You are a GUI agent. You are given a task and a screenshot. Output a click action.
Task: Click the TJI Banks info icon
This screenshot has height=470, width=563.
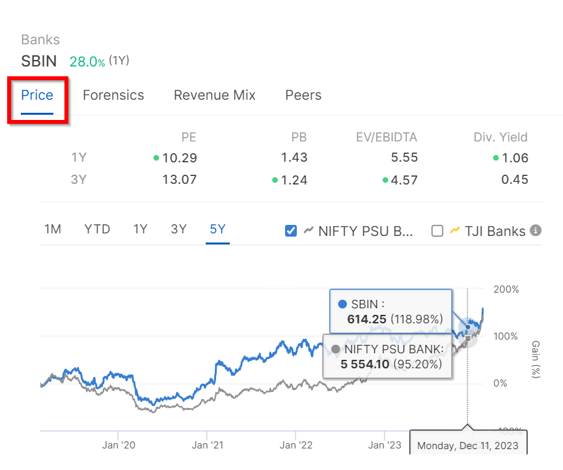[x=536, y=230]
